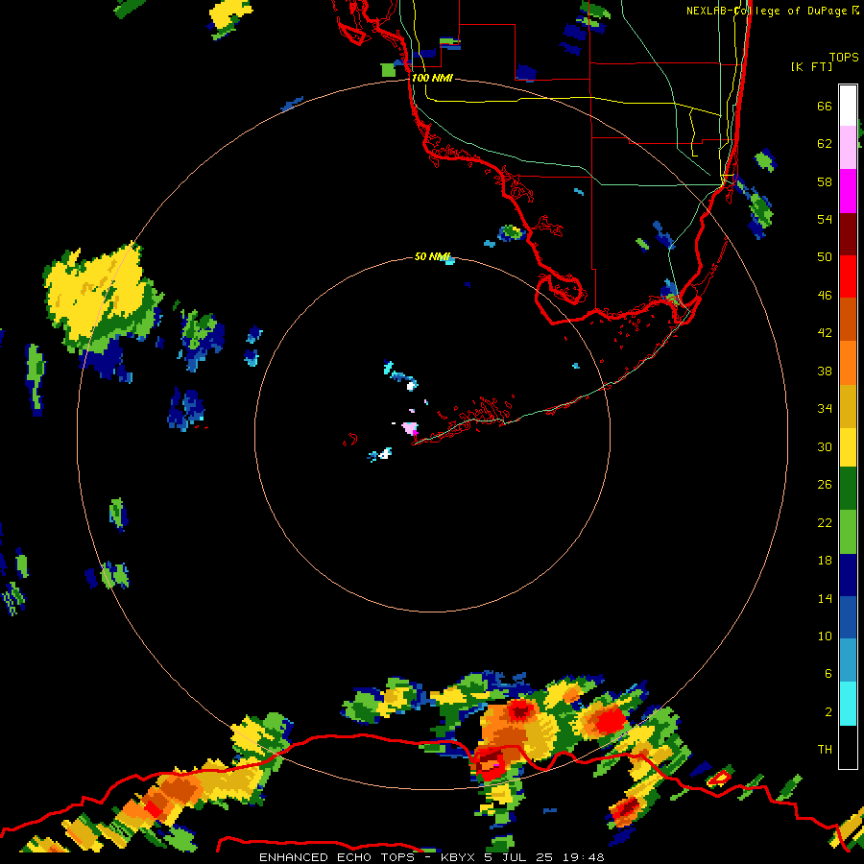Click the 2 legend value
864x864 pixels.
point(828,712)
